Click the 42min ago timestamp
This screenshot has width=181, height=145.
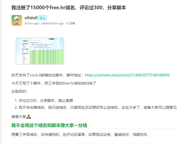pos(32,23)
